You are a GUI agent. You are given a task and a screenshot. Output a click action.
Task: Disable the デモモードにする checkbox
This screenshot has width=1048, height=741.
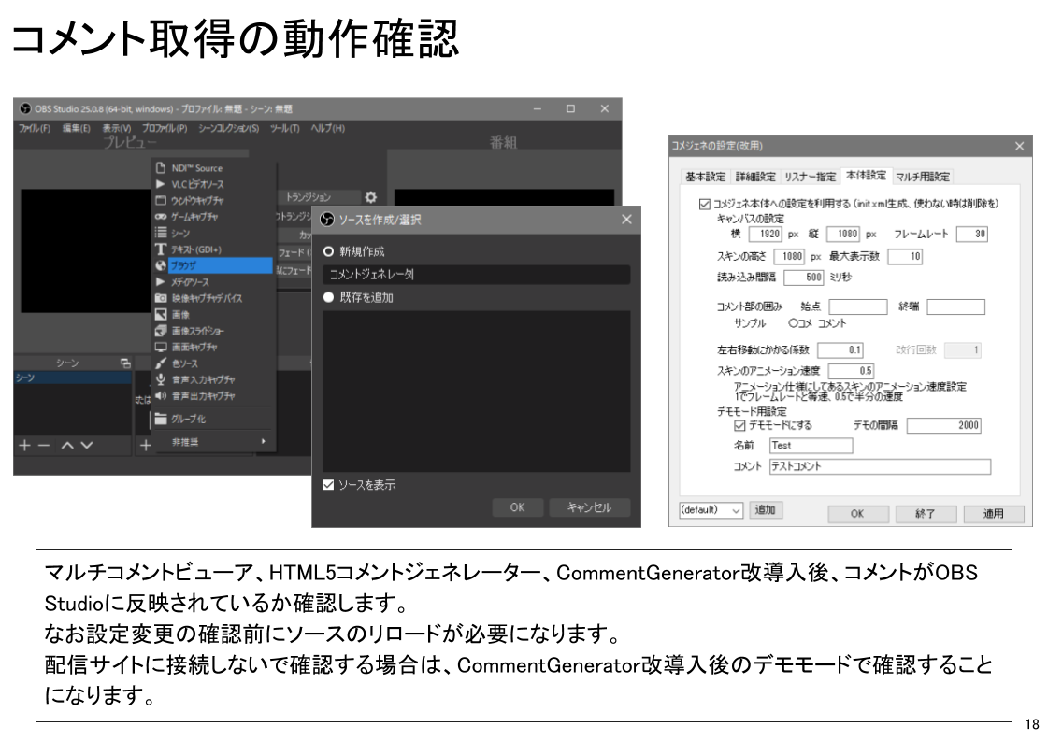[738, 424]
